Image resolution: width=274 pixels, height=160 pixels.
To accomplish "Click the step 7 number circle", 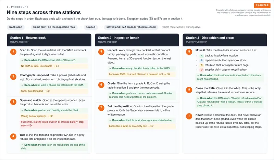I will click(101, 108).
